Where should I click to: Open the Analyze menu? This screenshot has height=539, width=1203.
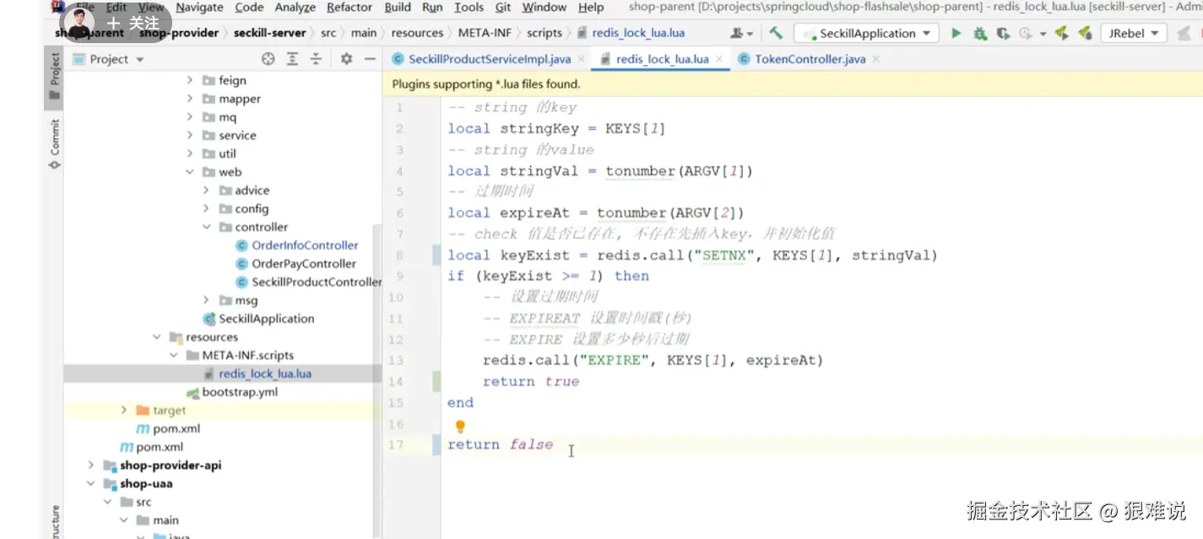pyautogui.click(x=295, y=7)
